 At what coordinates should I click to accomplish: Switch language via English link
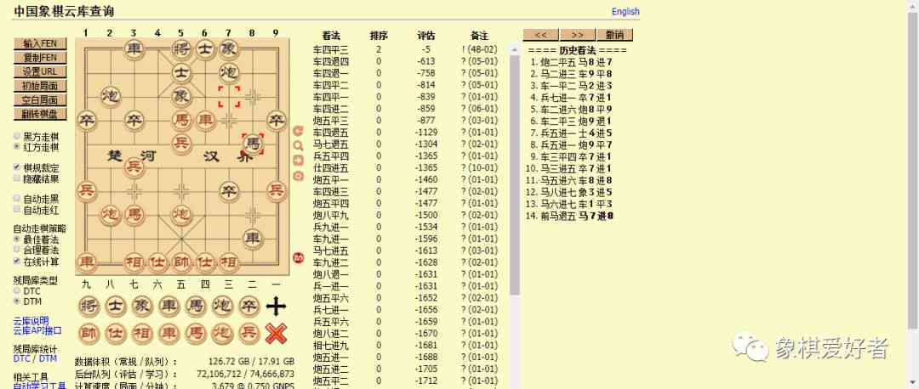625,12
